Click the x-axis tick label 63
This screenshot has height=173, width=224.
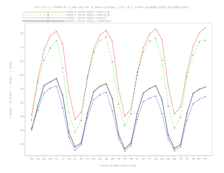162,159
